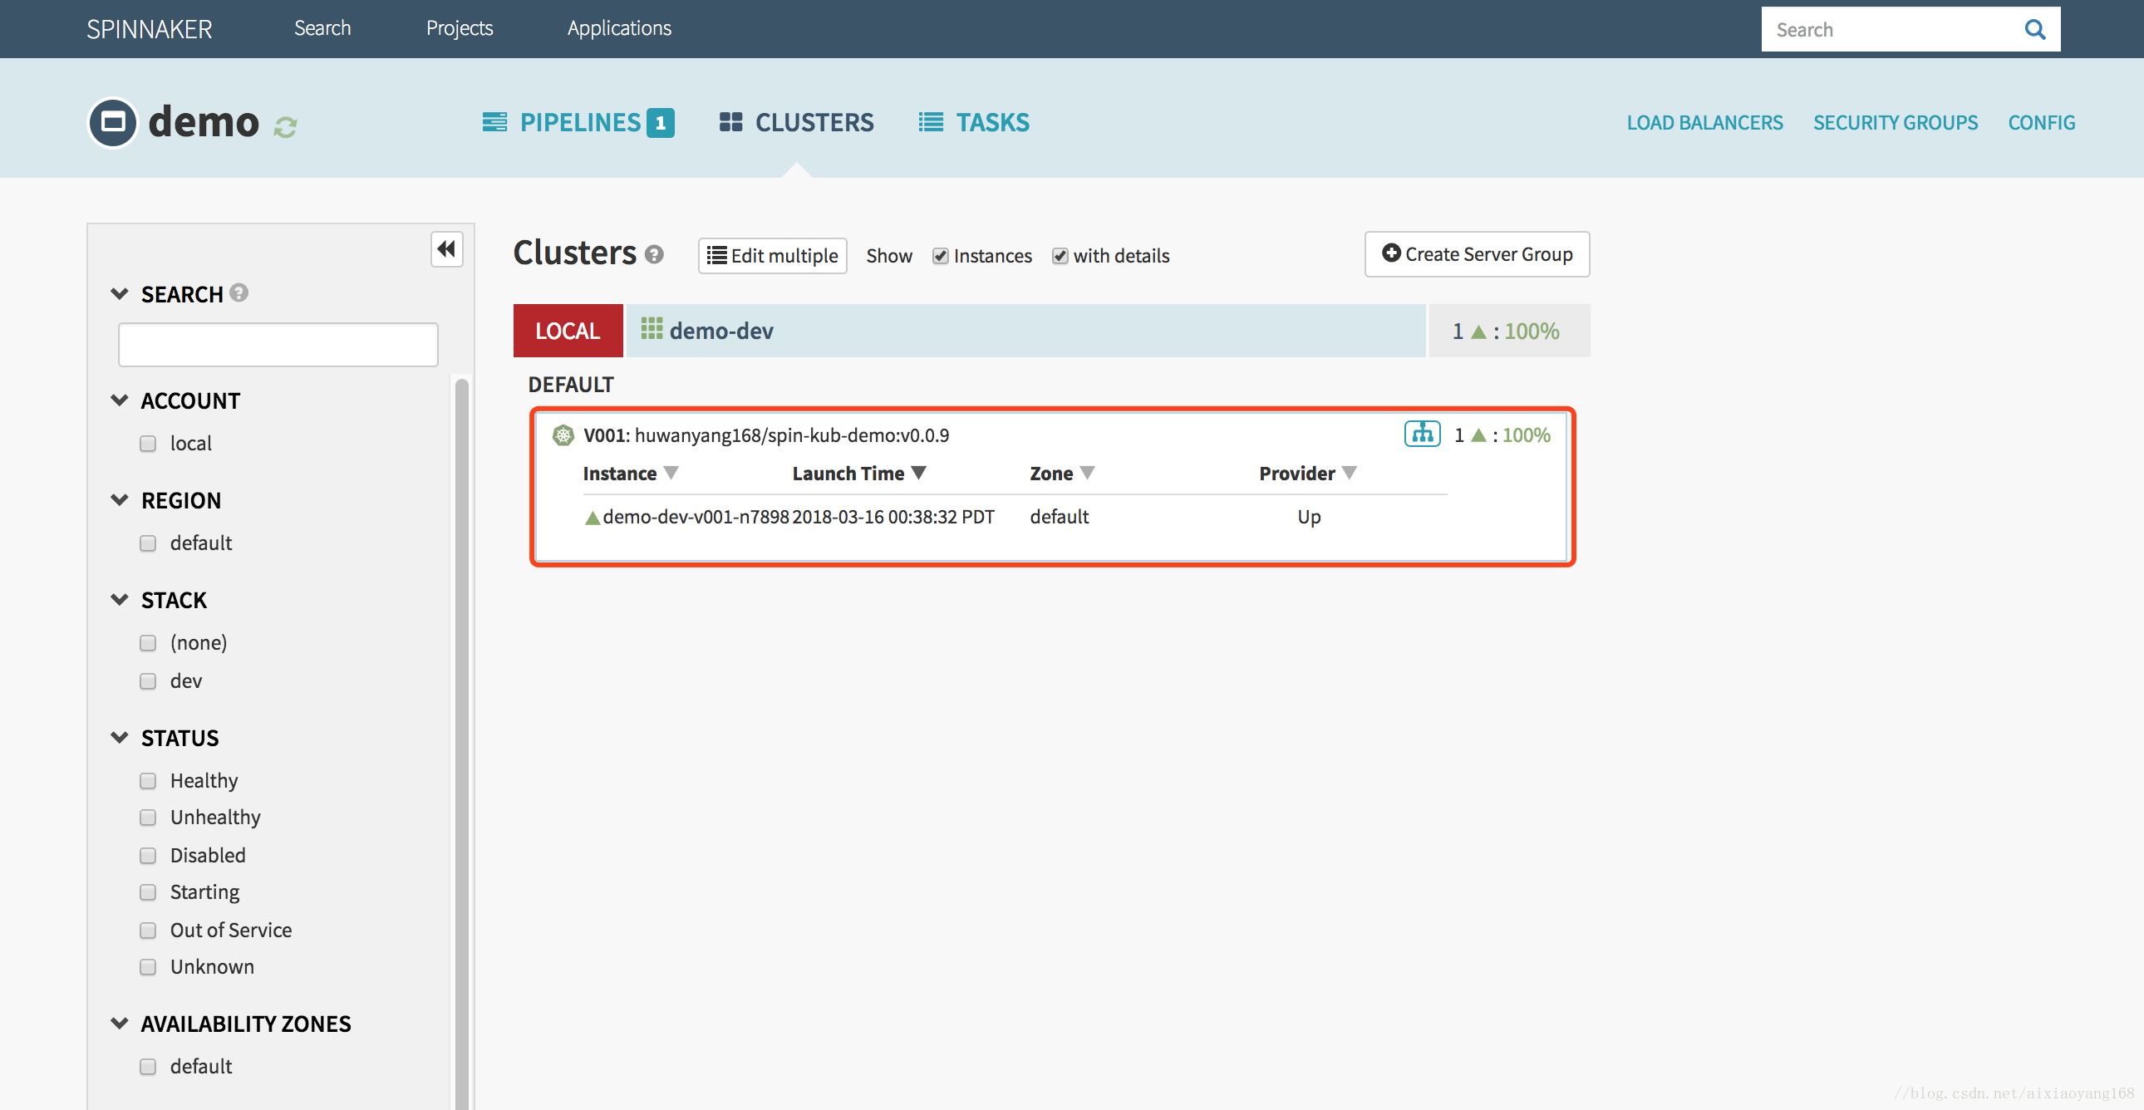Screen dimensions: 2144x1110
Task: Click the PIPELINES list icon
Action: click(494, 122)
